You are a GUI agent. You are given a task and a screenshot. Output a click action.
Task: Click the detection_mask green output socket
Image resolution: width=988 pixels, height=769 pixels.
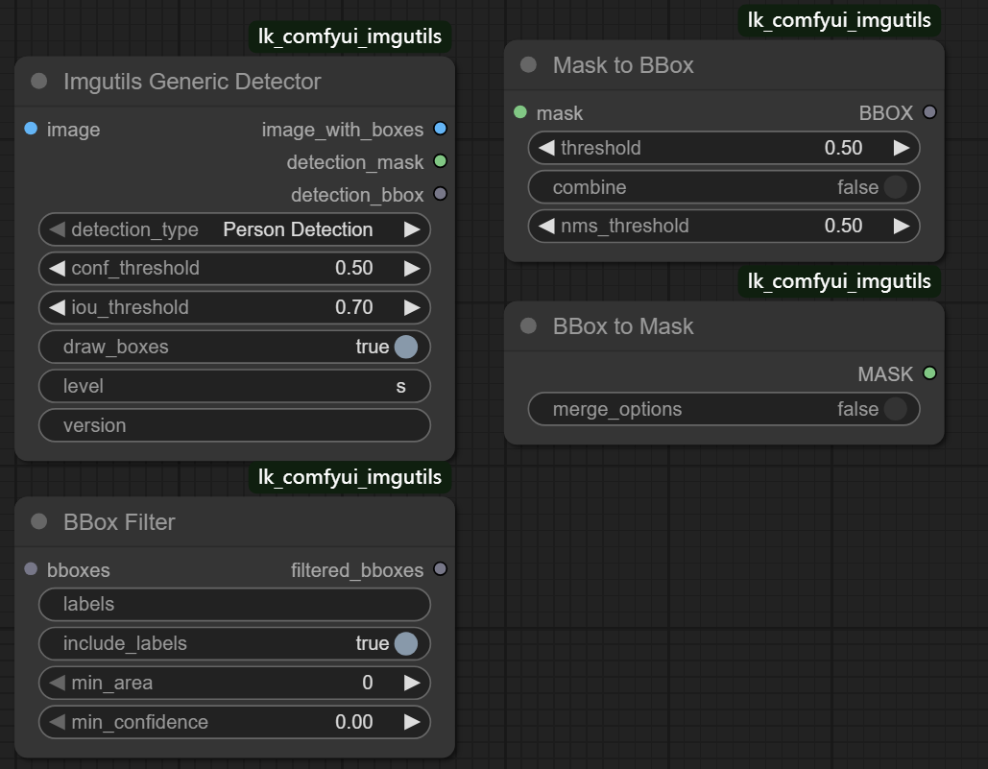[x=441, y=161]
